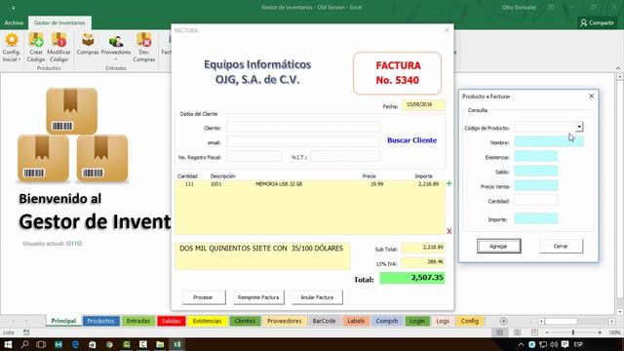Screen dimensions: 624x351
Task: Open Compras in the ribbon
Action: tap(88, 44)
